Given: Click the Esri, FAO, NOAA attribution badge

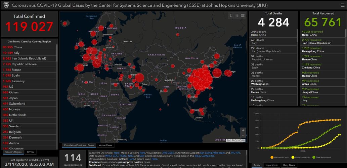Looking at the screenshot, I should click(x=235, y=140).
